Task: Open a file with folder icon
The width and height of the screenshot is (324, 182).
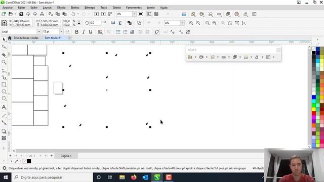Action: tap(11, 14)
